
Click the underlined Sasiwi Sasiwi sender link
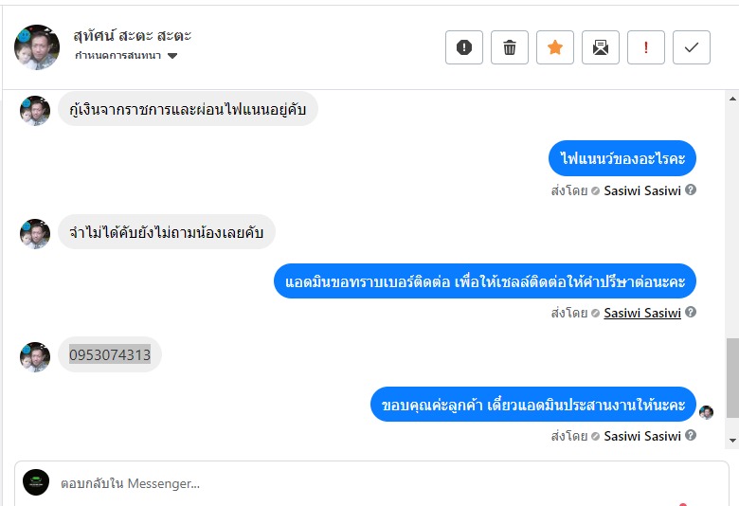click(x=642, y=313)
